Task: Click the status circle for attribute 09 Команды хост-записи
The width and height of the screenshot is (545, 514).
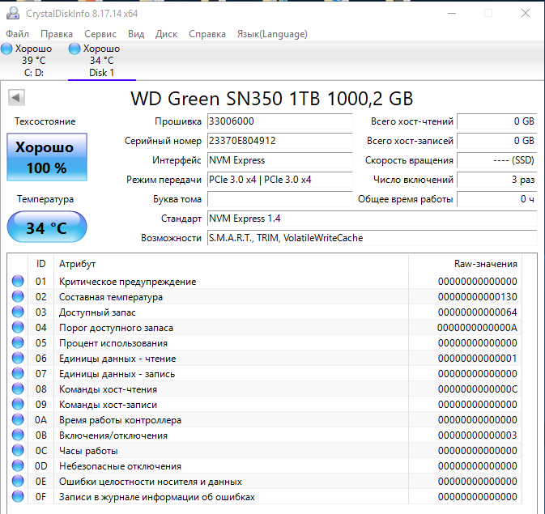Action: (18, 404)
